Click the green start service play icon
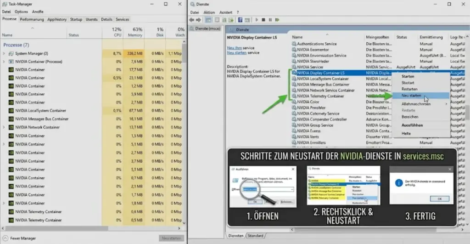470x244 pixels. coord(257,20)
